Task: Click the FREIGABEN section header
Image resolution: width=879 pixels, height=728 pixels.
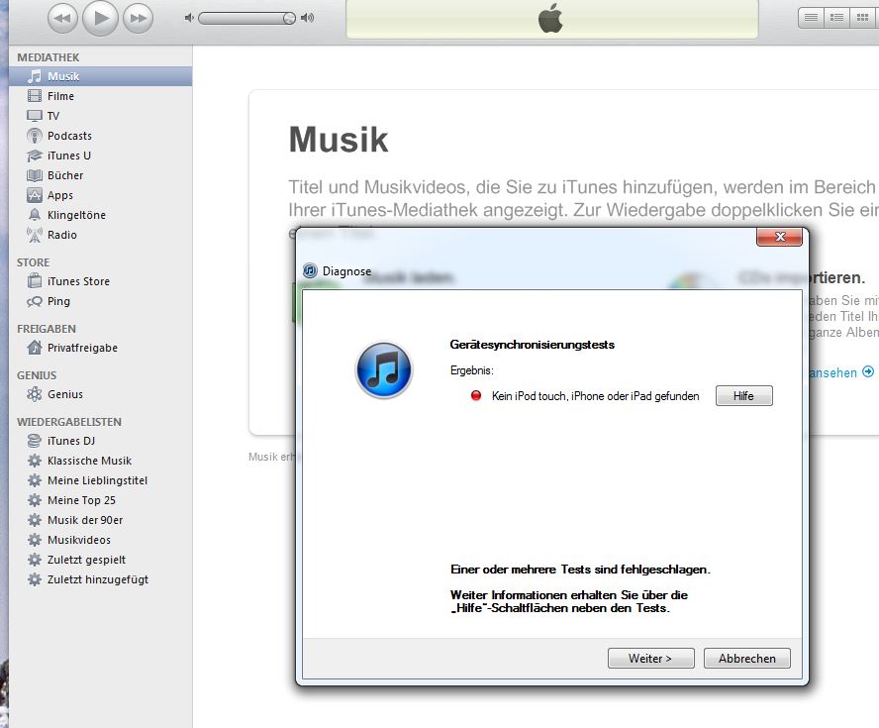Action: (47, 329)
